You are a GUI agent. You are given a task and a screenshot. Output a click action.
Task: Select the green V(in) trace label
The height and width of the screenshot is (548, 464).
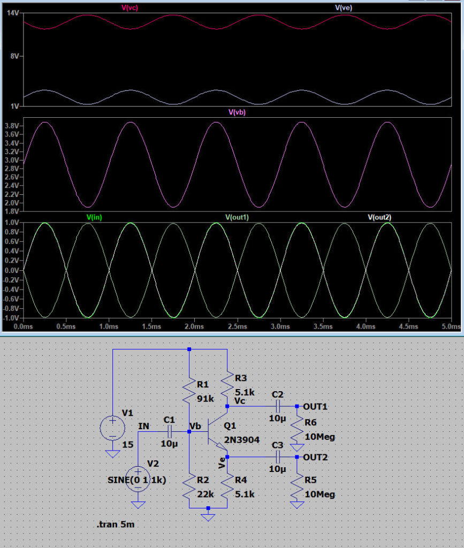tap(94, 217)
